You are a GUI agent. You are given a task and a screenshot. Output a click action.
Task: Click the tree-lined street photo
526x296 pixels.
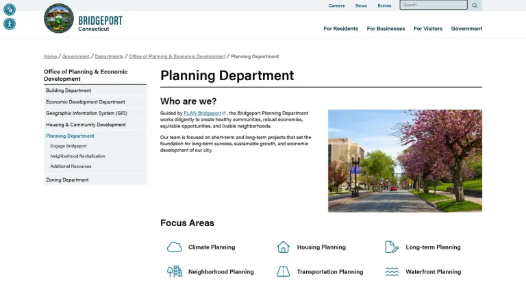click(x=405, y=161)
